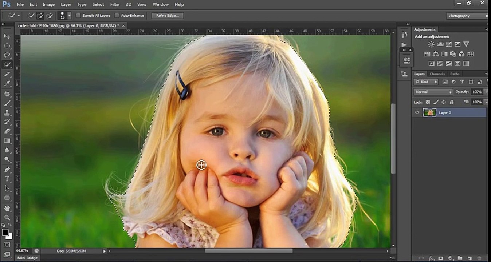Select the Eyedropper tool
This screenshot has height=262, width=491.
point(7,84)
